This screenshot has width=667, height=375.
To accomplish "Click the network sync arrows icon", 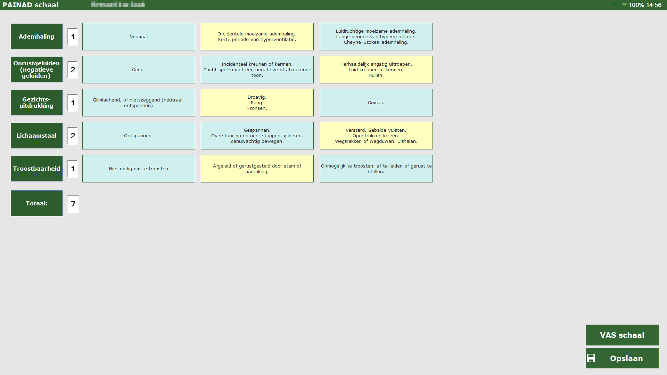I will 615,5.
